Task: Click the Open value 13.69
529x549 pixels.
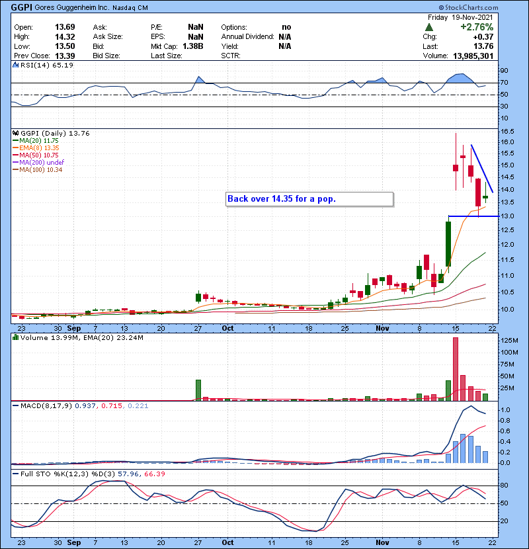Action: (x=65, y=27)
